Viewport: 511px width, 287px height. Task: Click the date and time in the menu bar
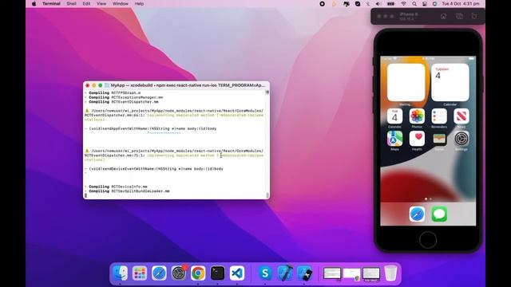[x=461, y=4]
